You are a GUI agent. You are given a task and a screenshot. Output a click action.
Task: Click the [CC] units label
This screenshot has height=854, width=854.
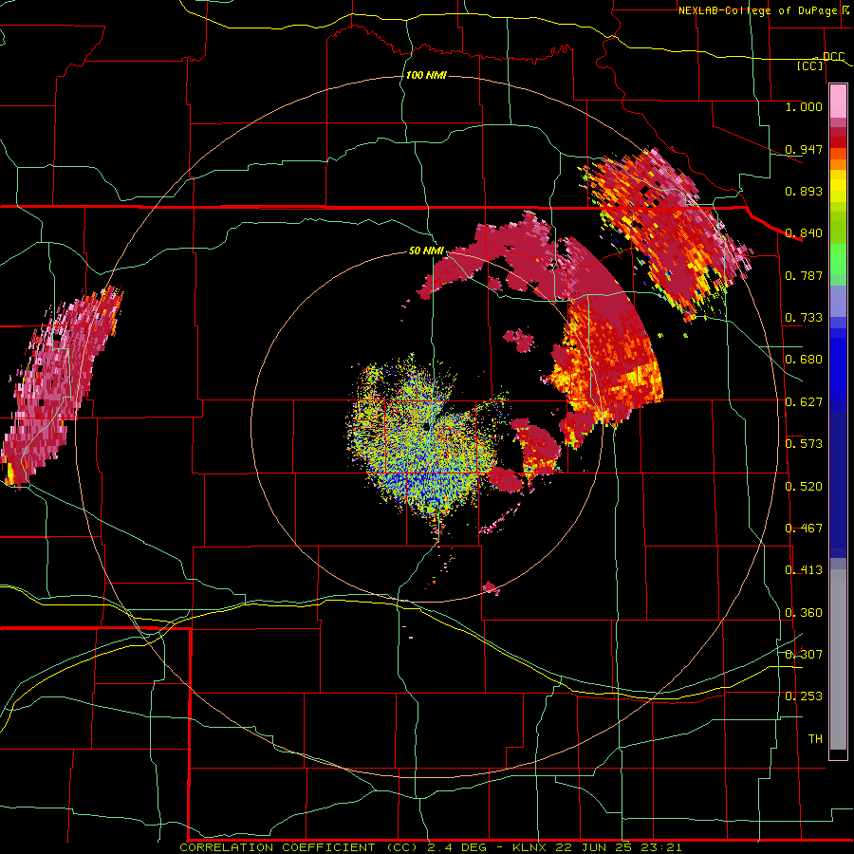[x=810, y=65]
